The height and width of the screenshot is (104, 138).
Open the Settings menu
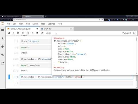pyautogui.click(x=51, y=24)
